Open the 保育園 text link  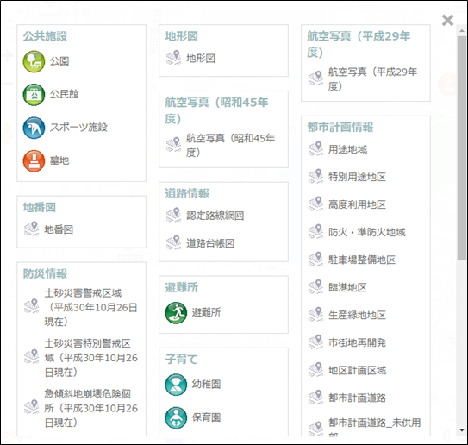click(x=206, y=417)
